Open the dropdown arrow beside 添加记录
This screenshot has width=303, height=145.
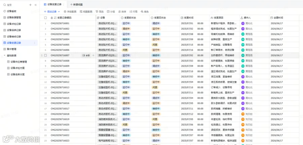(59, 11)
